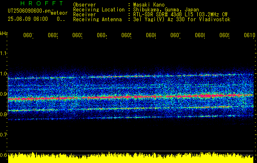Click the 0.8 frequency axis label
This screenshot has width=257, height=163.
click(3, 114)
